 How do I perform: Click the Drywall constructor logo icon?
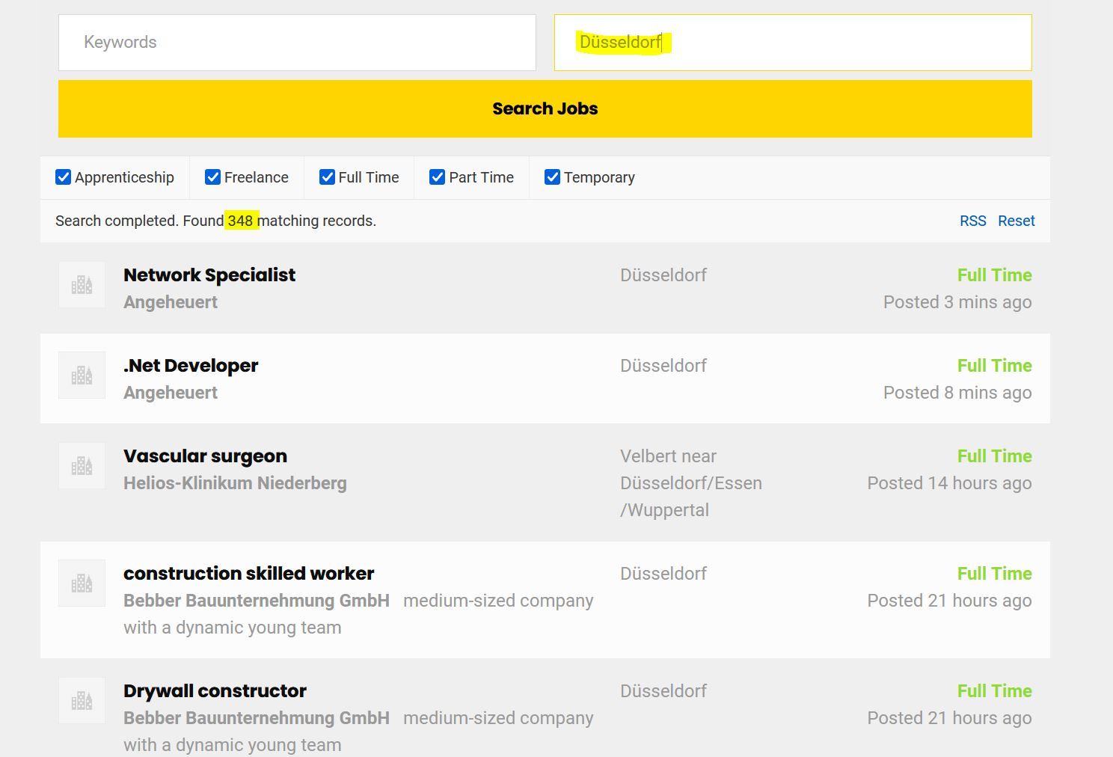click(x=82, y=701)
